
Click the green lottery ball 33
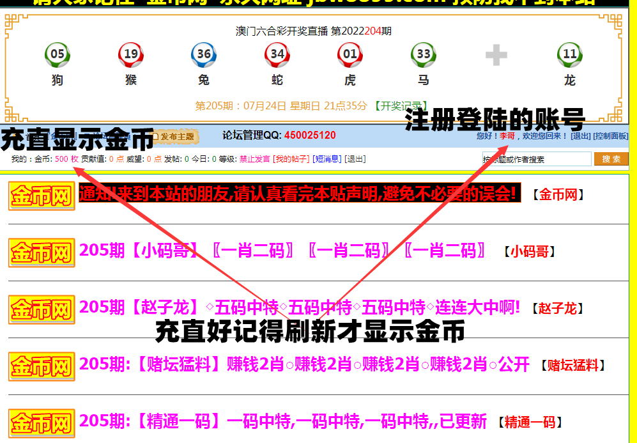424,55
